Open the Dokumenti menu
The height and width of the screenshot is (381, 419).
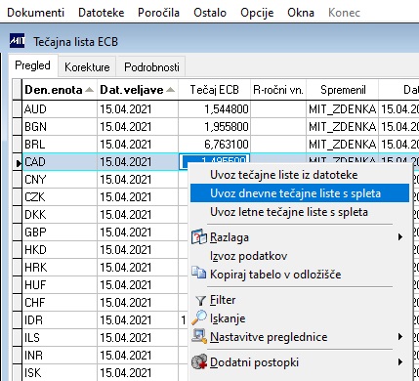click(35, 13)
